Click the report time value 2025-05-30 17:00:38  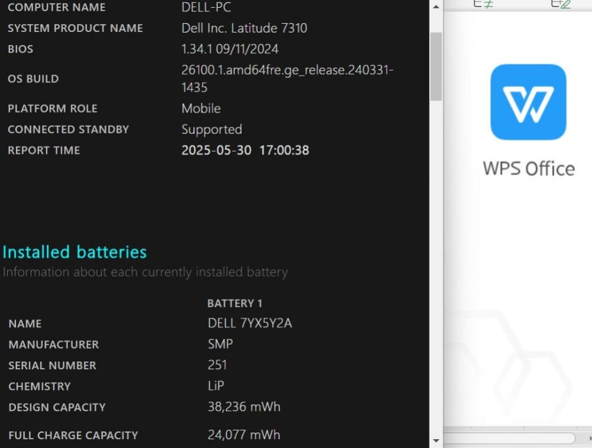click(246, 151)
